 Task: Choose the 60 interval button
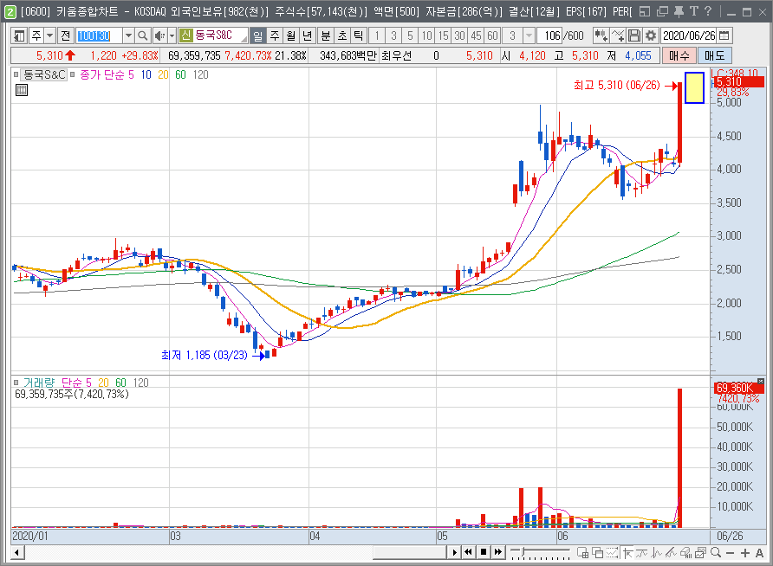(492, 35)
